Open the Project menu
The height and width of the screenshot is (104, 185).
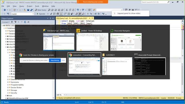click(29, 6)
